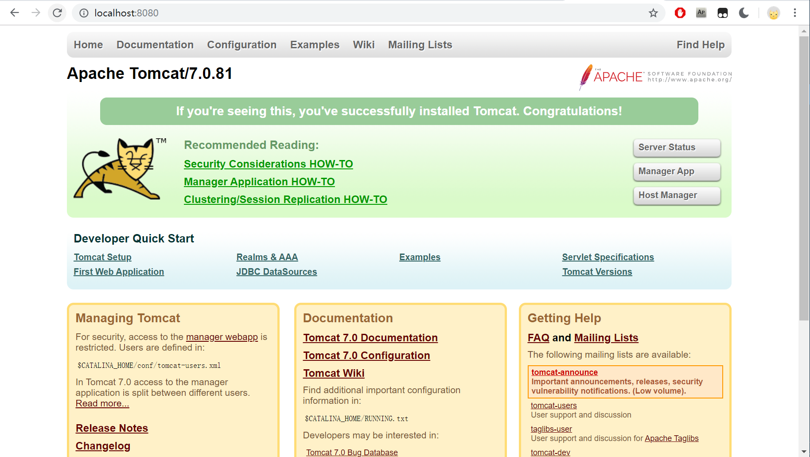The width and height of the screenshot is (810, 457).
Task: Open Security Considerations HOW-TO link
Action: [x=269, y=164]
